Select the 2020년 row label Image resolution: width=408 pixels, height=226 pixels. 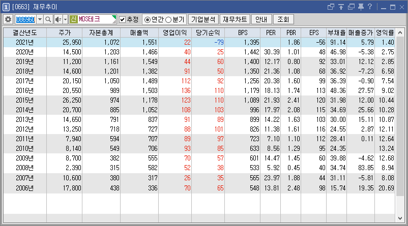coord(25,52)
